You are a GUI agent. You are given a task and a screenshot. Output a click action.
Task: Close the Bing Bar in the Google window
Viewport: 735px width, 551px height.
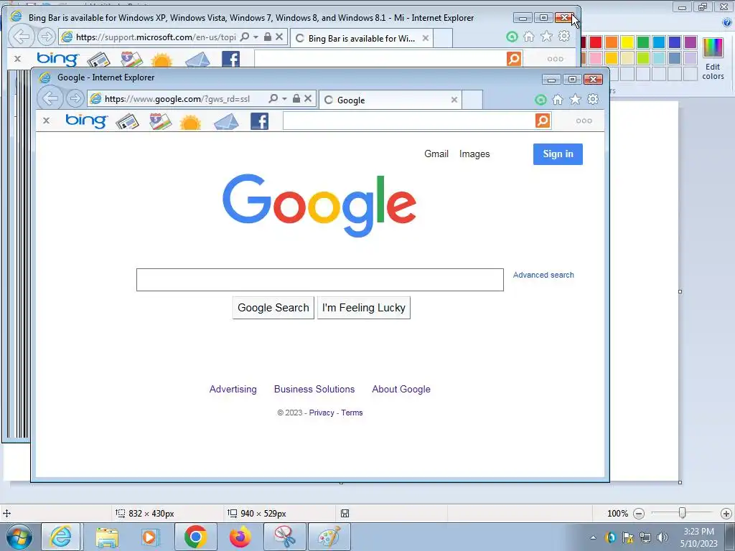46,121
